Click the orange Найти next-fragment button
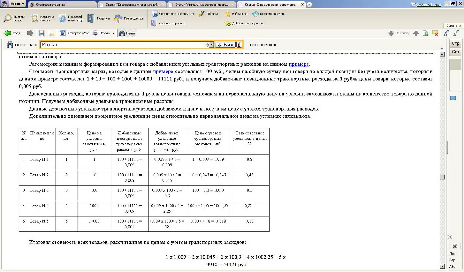464x272 pixels. point(225,45)
